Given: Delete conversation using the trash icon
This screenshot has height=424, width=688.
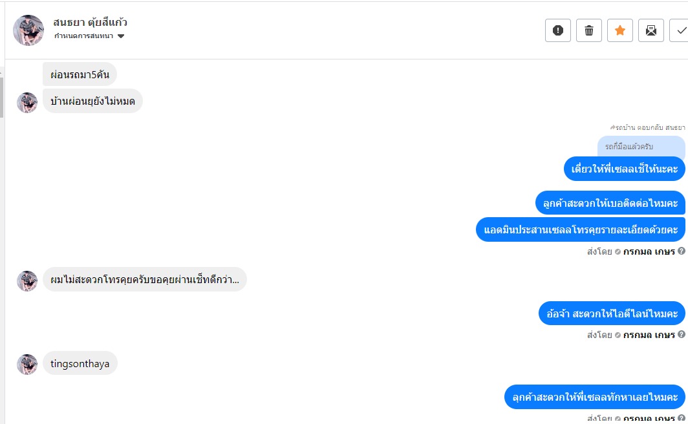Looking at the screenshot, I should click(589, 30).
